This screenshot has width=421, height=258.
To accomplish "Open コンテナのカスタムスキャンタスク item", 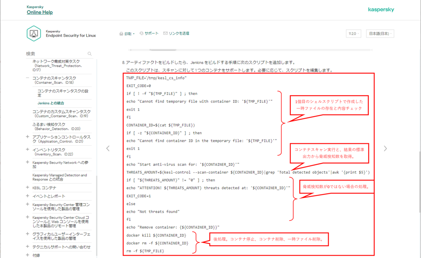I will (x=61, y=114).
